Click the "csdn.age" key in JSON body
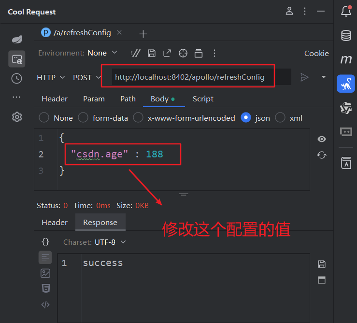 tap(100, 154)
